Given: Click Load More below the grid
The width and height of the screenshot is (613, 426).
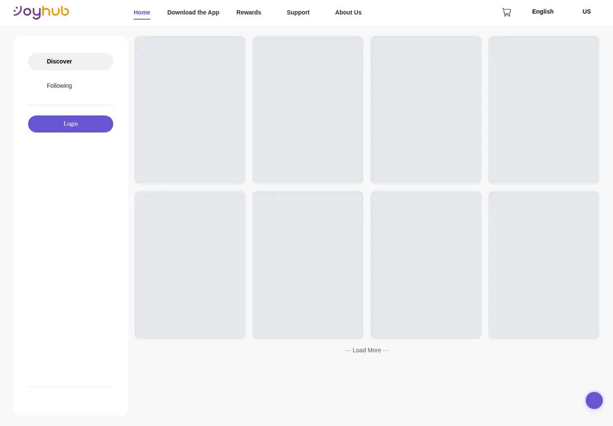Looking at the screenshot, I should coord(367,350).
